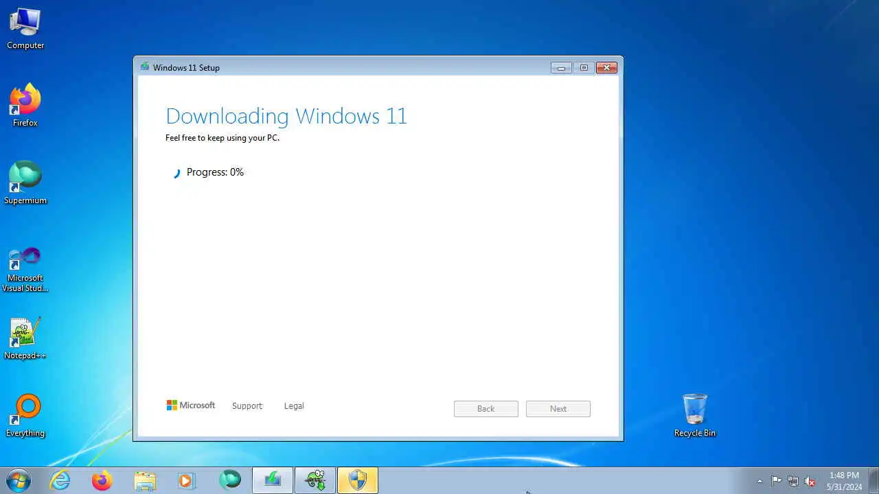Maximize the Windows 11 Setup window
This screenshot has height=494, width=879.
click(x=584, y=67)
